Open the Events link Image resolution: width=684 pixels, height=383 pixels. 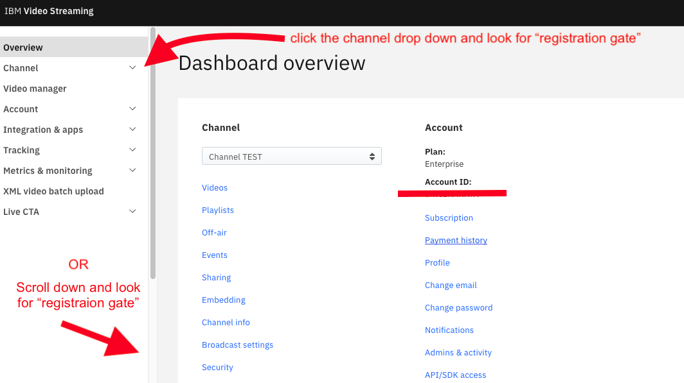pyautogui.click(x=215, y=255)
